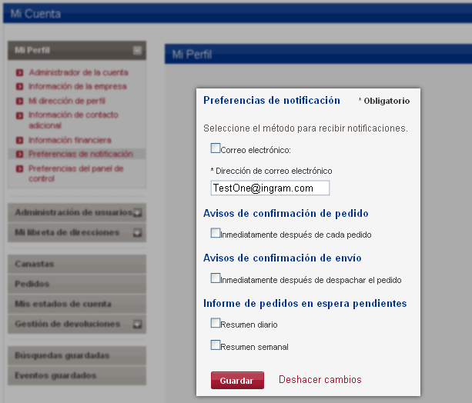This screenshot has height=403, width=472.
Task: Expand Administración de usuarios section
Action: pyautogui.click(x=136, y=213)
